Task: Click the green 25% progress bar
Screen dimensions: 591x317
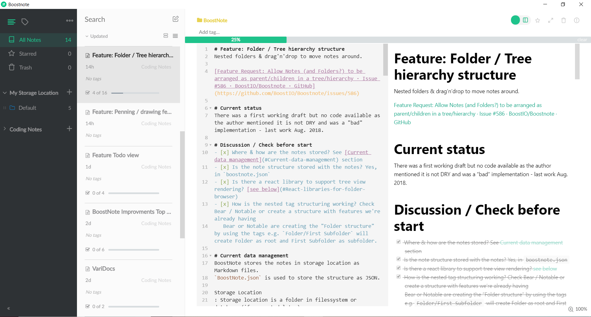Action: [236, 40]
